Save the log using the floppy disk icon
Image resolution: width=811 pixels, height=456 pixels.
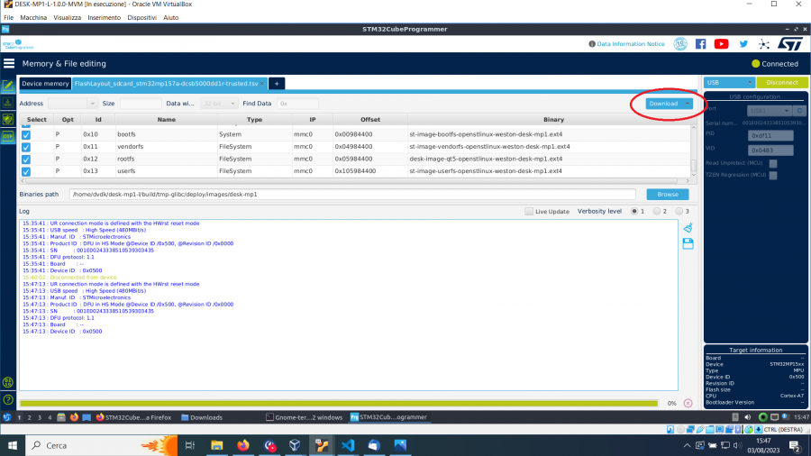click(x=688, y=243)
